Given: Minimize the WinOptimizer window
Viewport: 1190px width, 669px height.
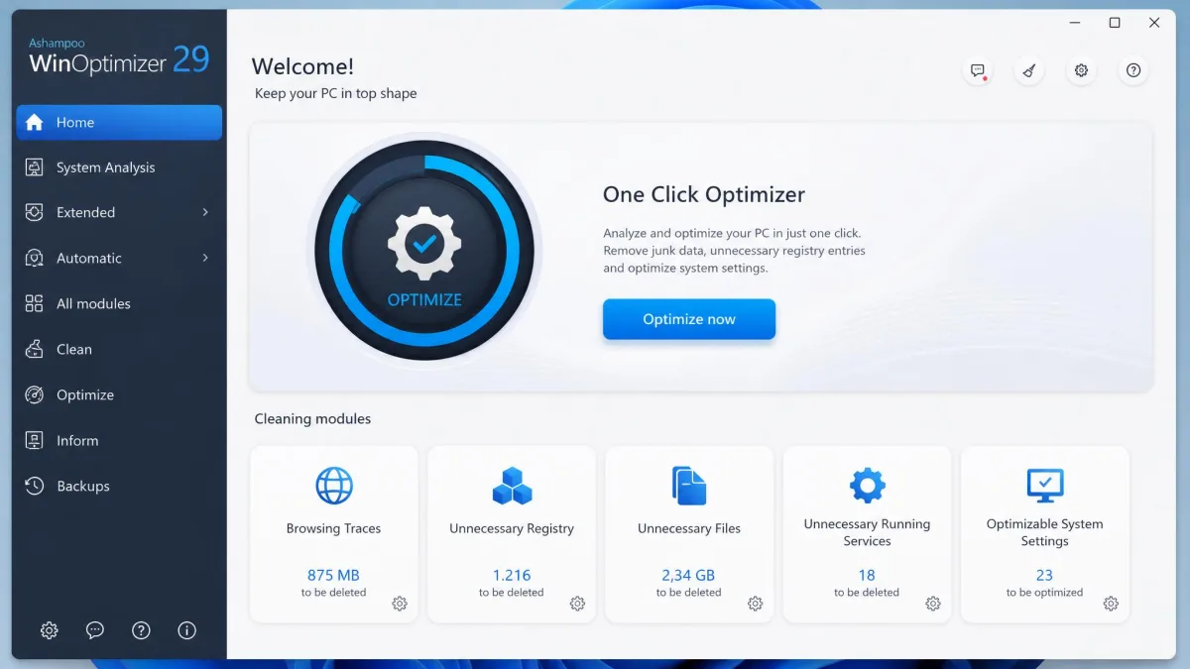Looking at the screenshot, I should 1075,23.
